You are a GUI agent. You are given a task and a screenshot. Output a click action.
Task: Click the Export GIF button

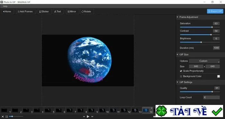[x=215, y=11]
